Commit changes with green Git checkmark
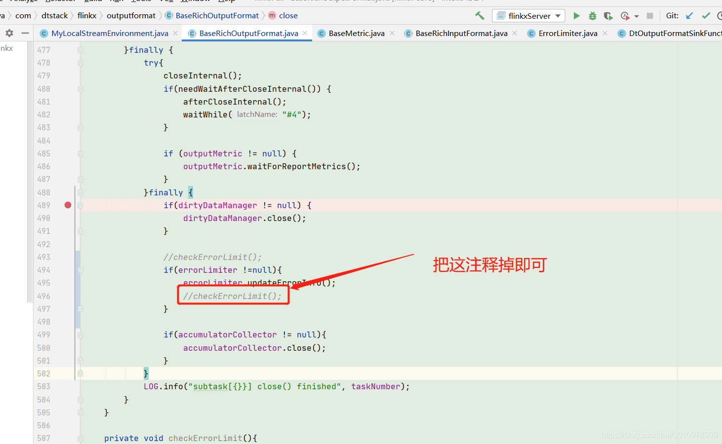 click(x=706, y=16)
